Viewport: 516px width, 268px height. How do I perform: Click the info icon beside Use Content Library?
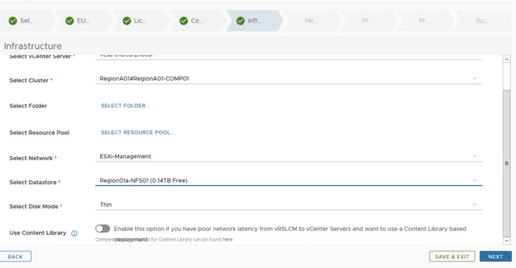(74, 233)
